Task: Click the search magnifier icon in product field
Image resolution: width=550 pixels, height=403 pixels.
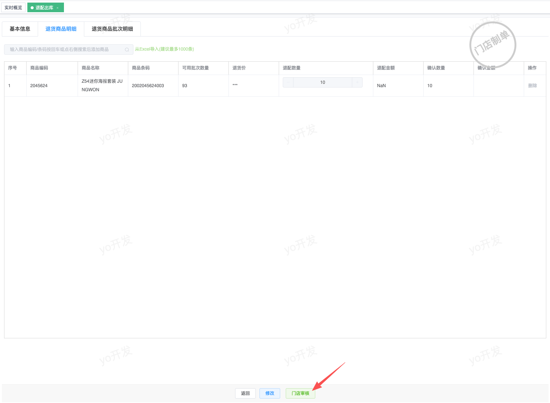Action: (x=127, y=49)
